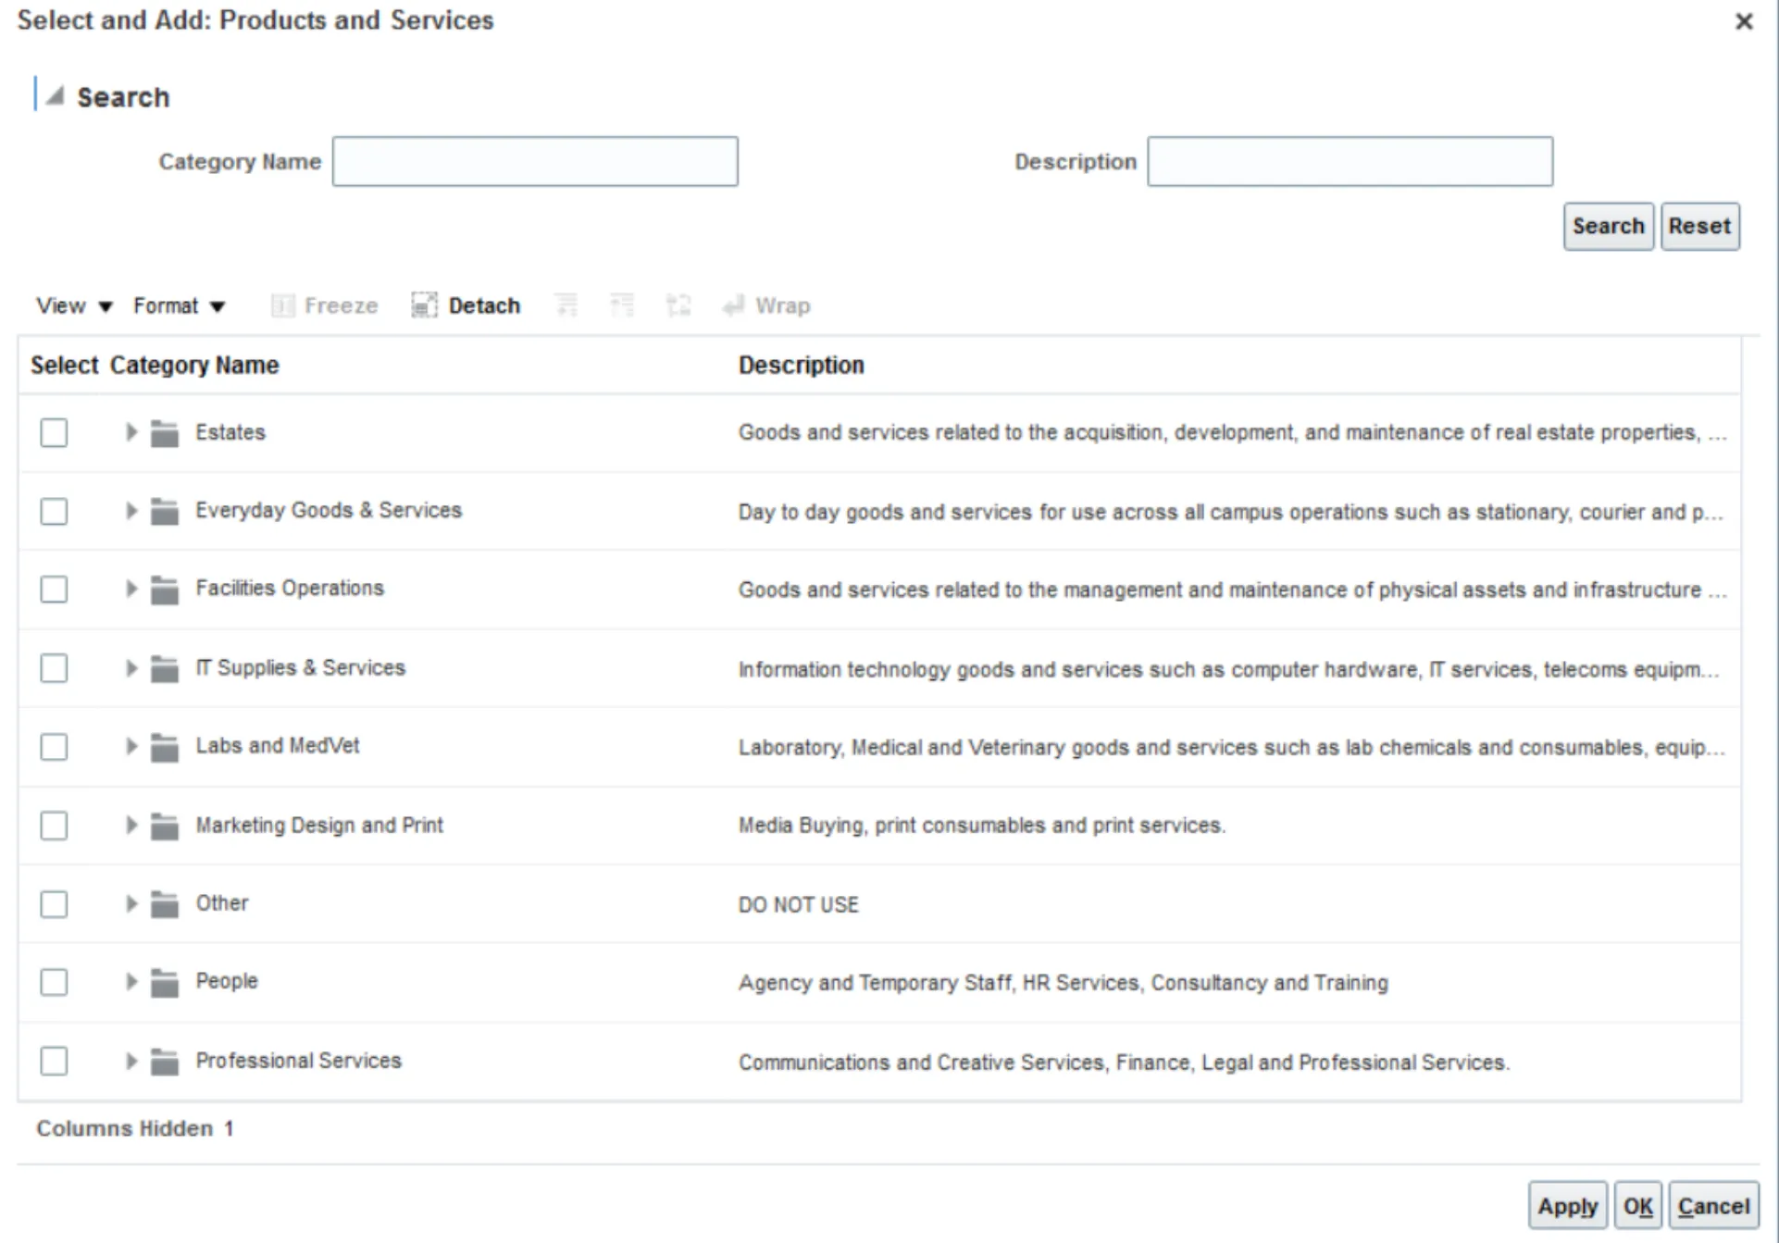The width and height of the screenshot is (1779, 1243).
Task: Click the Other category folder icon
Action: [165, 904]
